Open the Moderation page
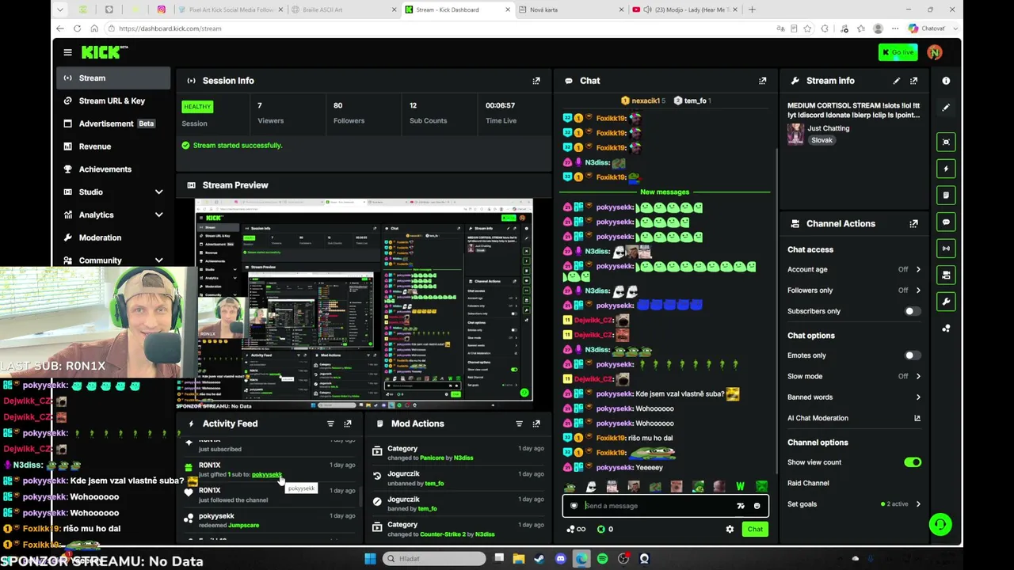Viewport: 1014px width, 570px height. point(113,237)
